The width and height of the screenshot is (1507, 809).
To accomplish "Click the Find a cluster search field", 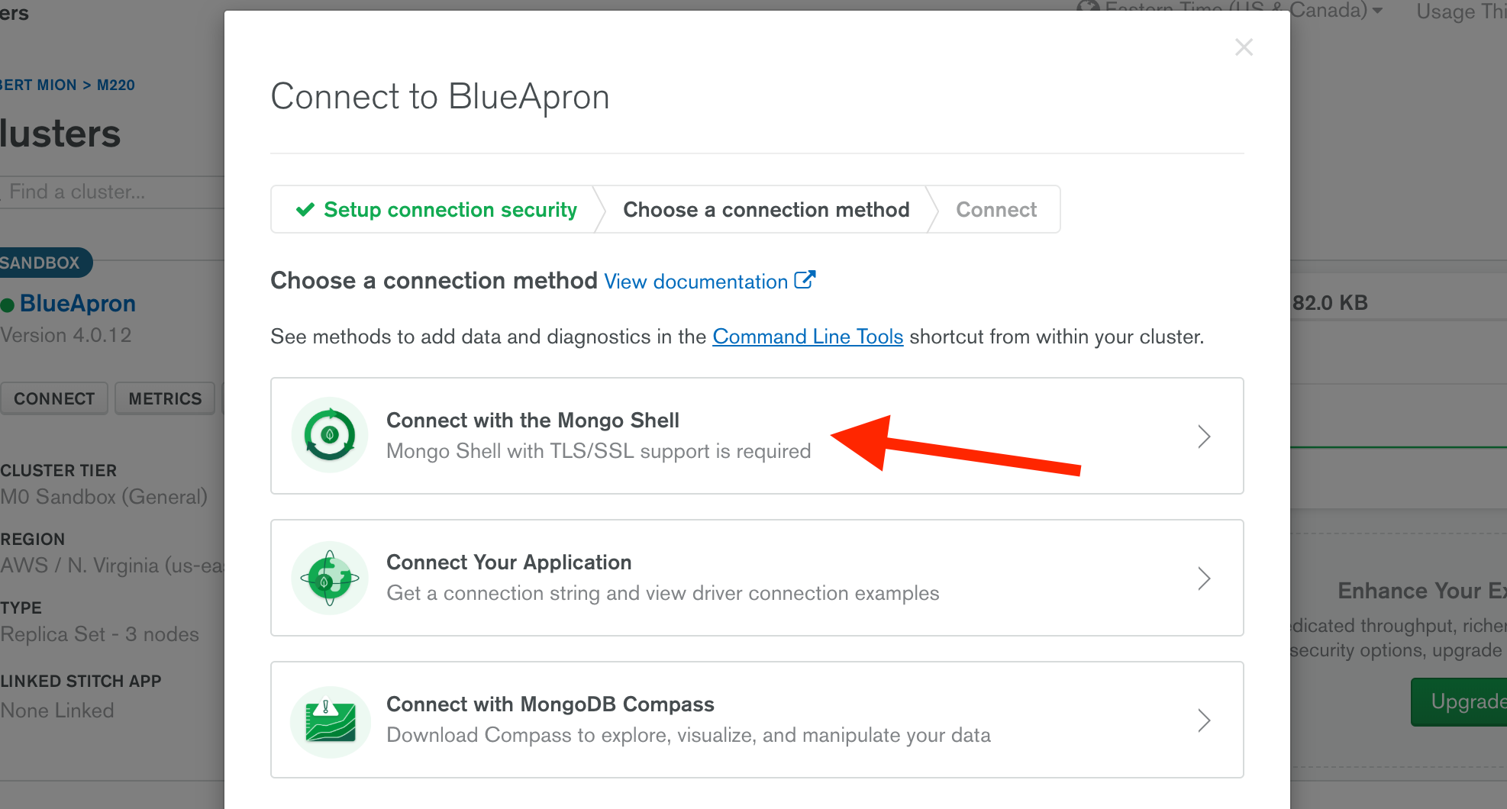I will [x=107, y=192].
